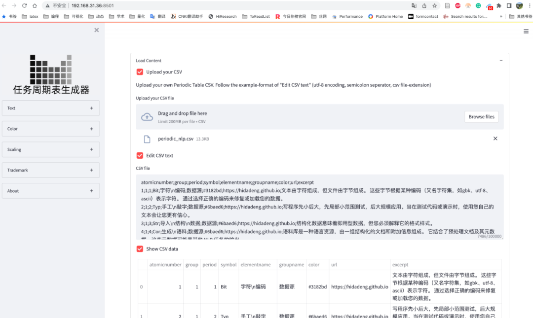Expand the Text sidebar section
Viewport: 533px width, 318px height.
click(51, 108)
